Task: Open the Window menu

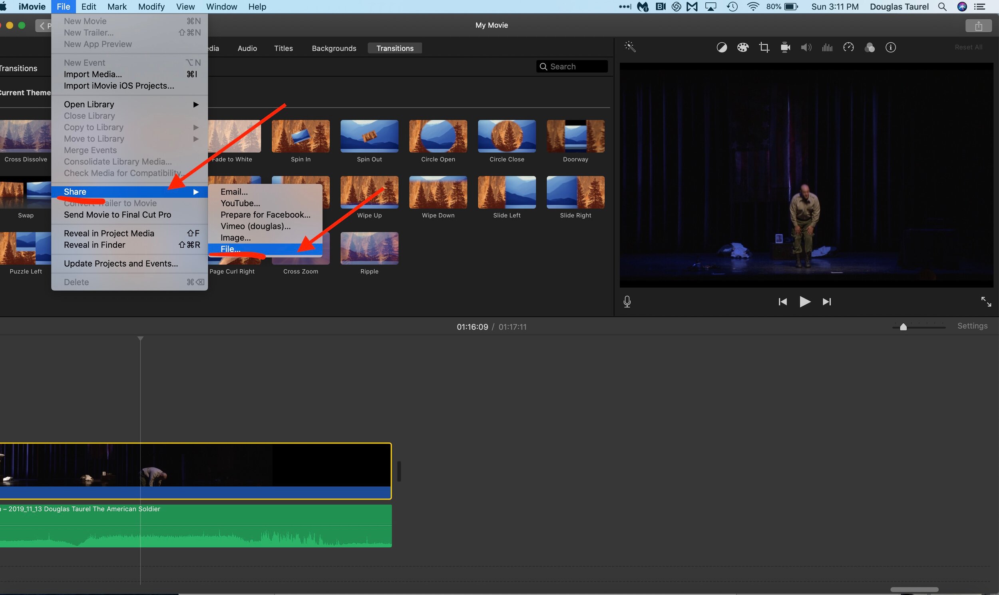Action: (222, 7)
